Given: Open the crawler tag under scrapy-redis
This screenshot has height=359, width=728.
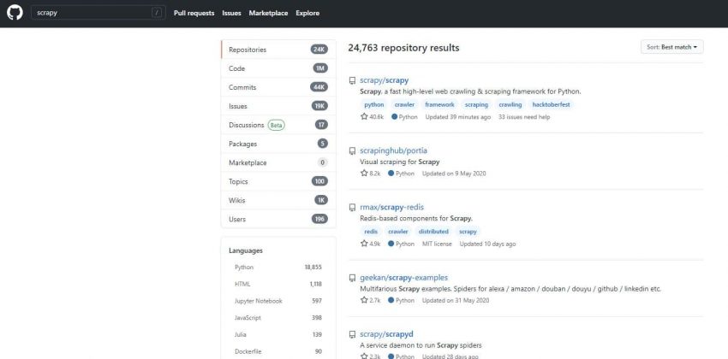Looking at the screenshot, I should click(x=398, y=231).
